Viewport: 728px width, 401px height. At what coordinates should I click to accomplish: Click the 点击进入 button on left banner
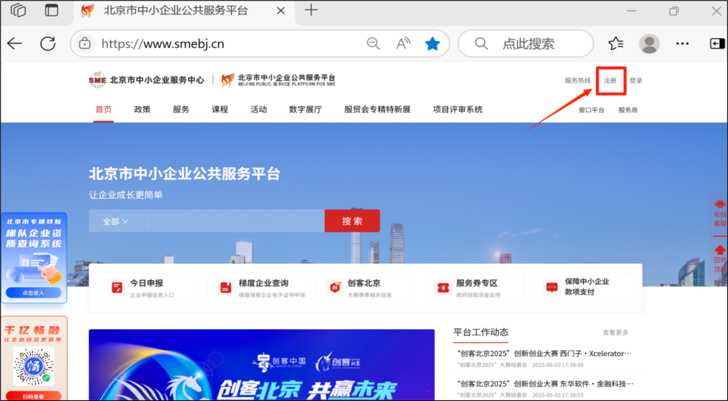34,293
